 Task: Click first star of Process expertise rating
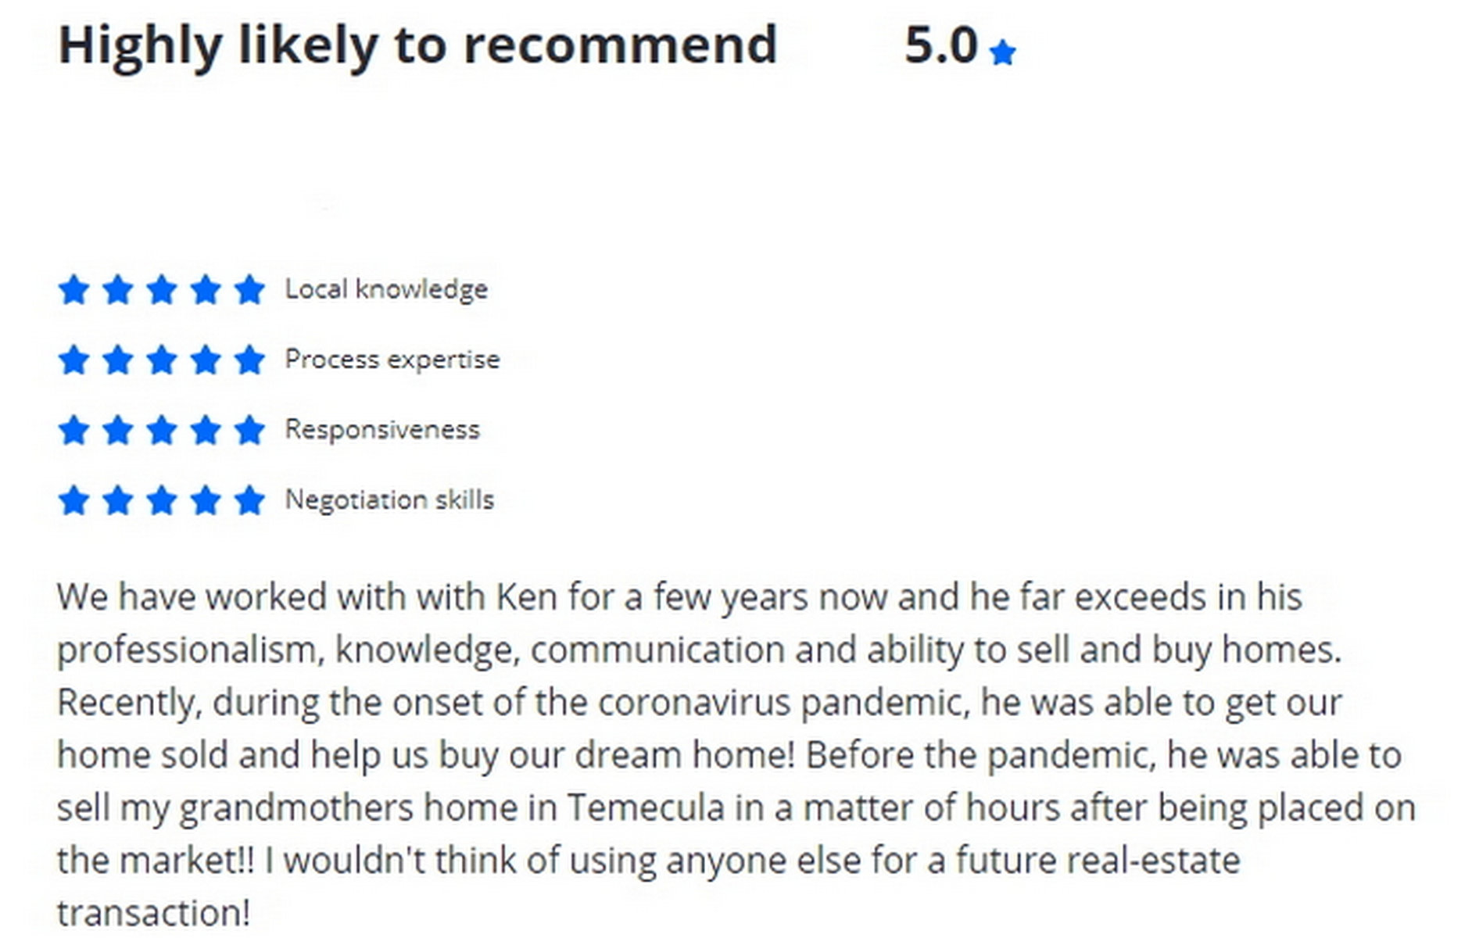(x=73, y=360)
